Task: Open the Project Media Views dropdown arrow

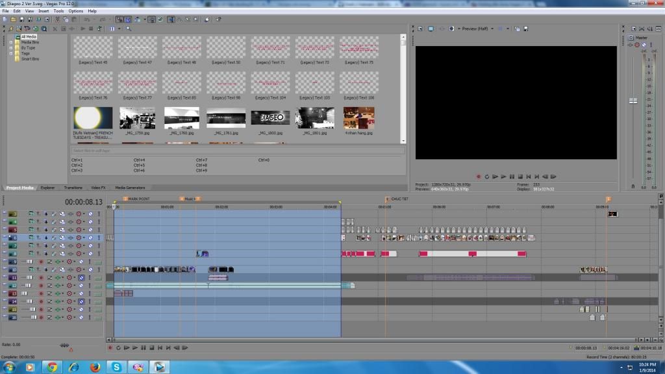Action: 119,29
